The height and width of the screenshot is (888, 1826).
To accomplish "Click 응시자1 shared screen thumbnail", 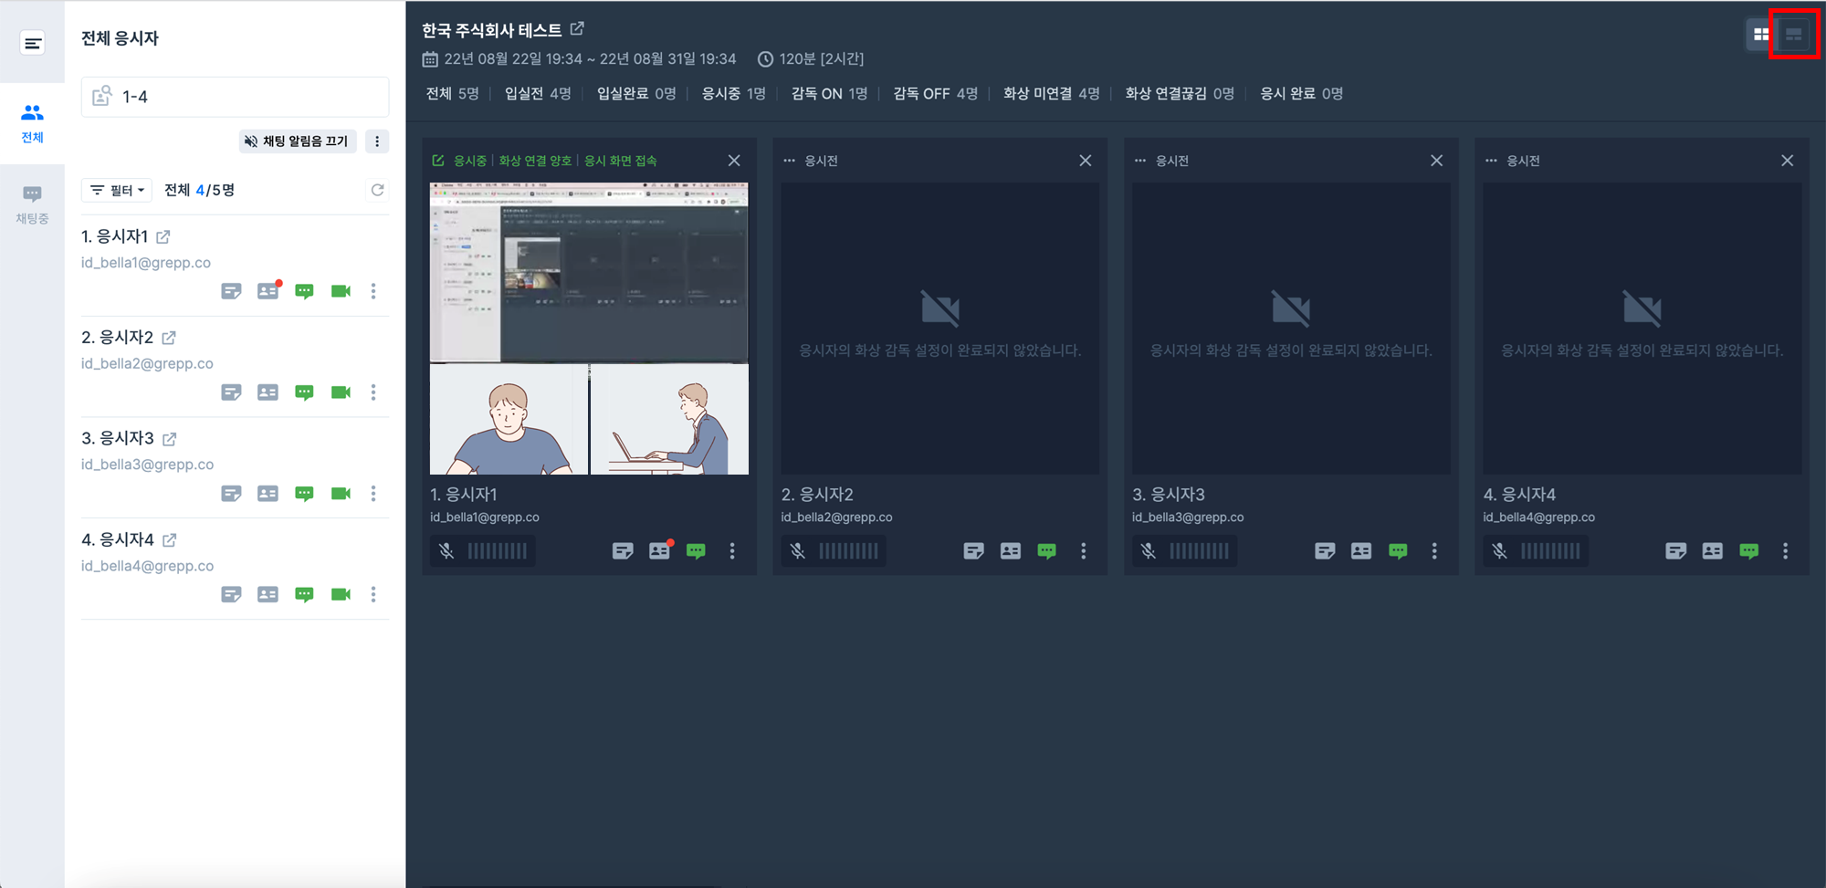I will pos(589,271).
